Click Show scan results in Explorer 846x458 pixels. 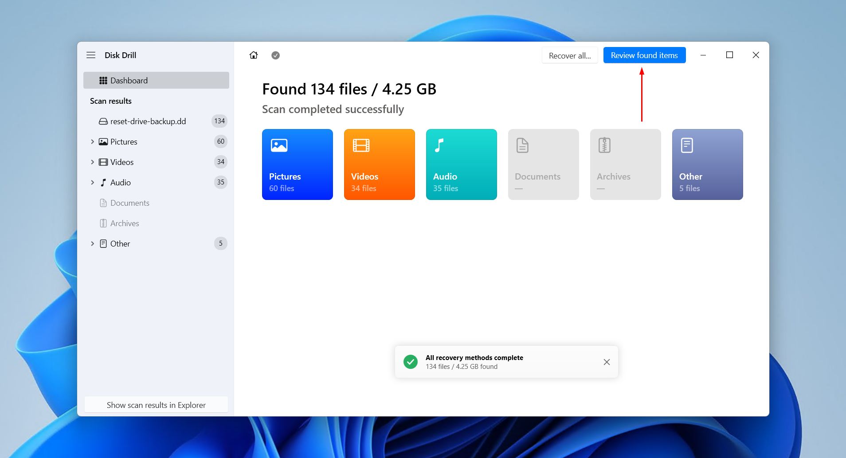pyautogui.click(x=156, y=405)
